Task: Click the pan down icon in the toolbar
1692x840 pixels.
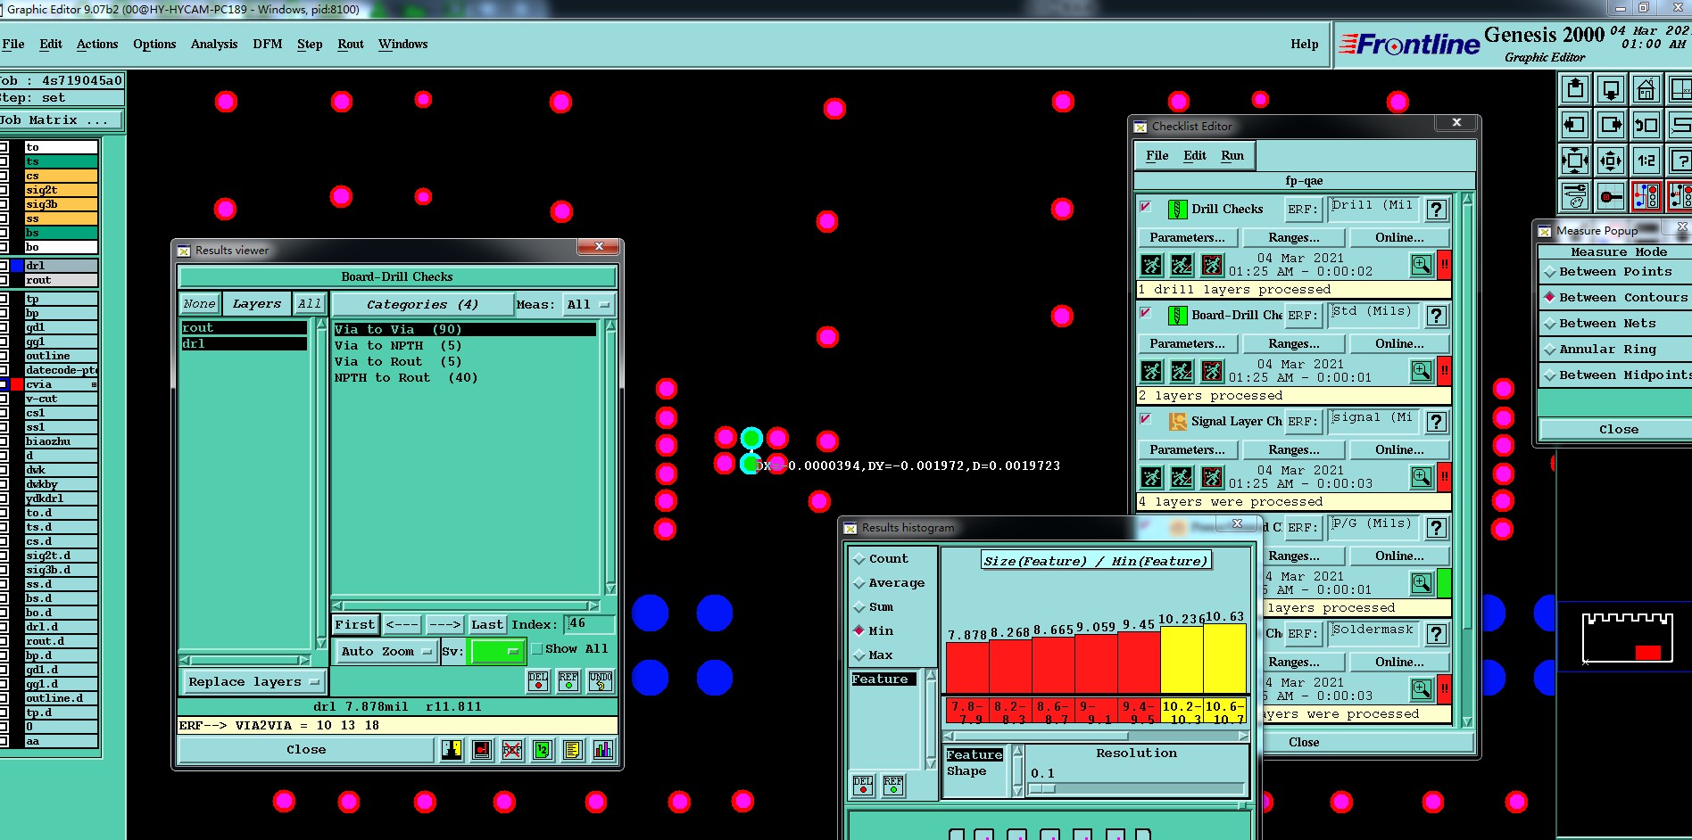Action: pyautogui.click(x=1611, y=89)
